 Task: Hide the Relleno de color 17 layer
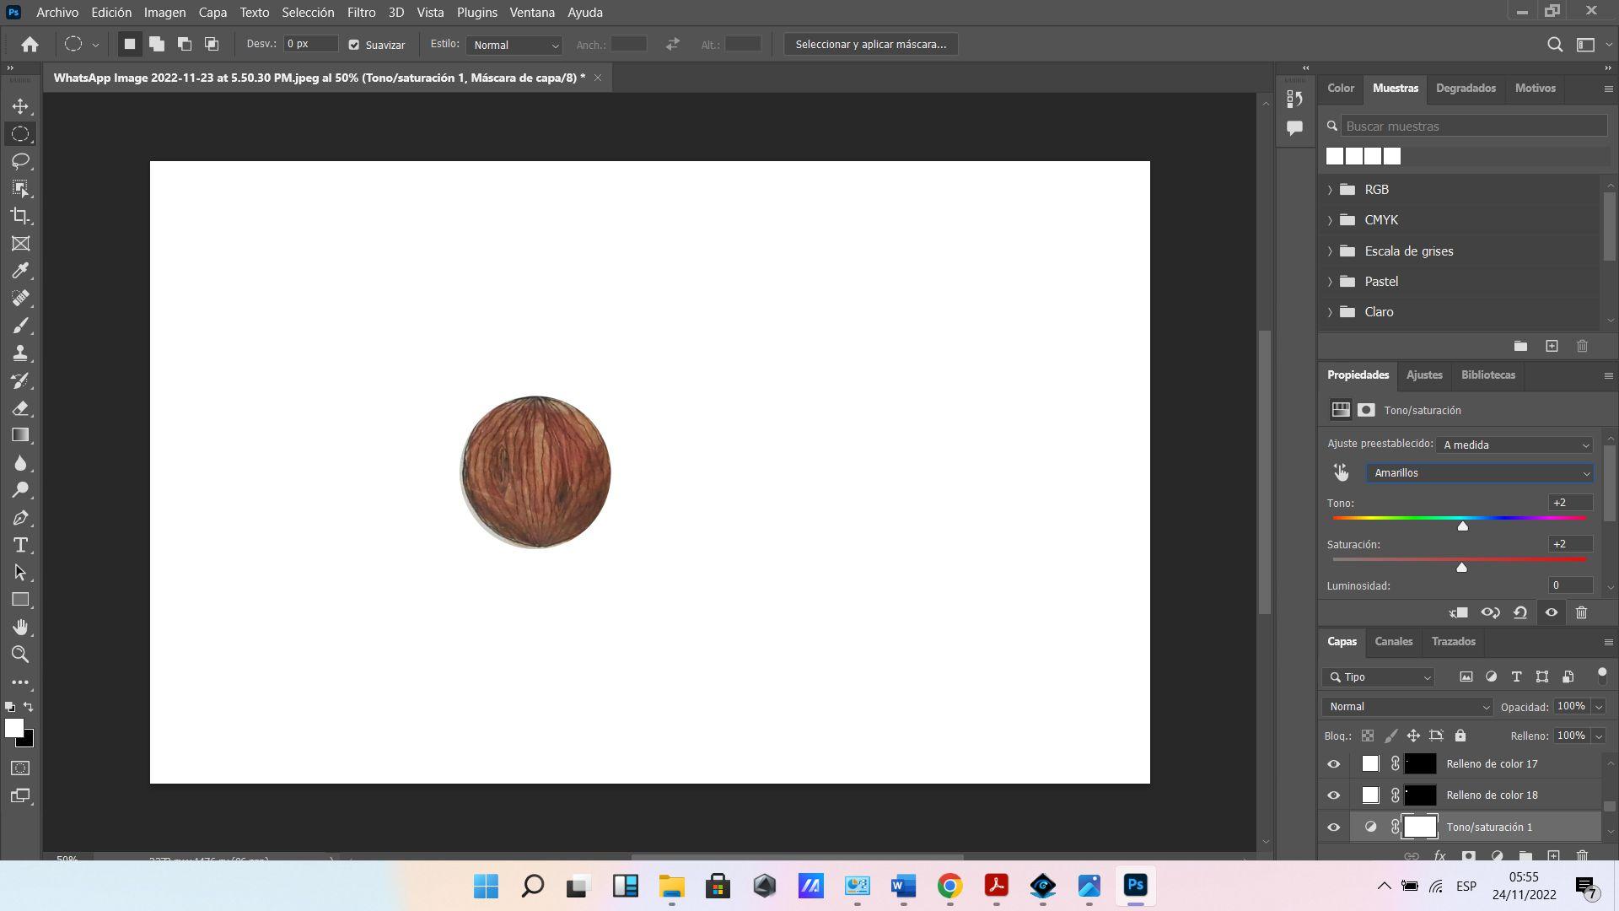[x=1333, y=764]
